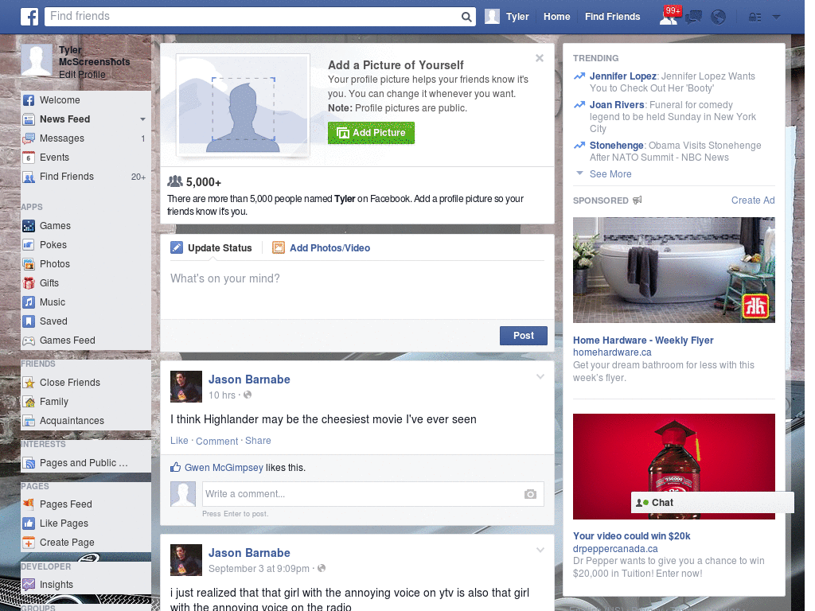Click the Photos app icon
Viewport: 815px width, 611px height.
click(29, 264)
